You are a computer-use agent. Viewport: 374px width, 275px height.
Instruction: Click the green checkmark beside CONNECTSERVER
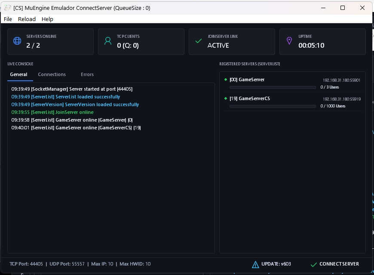(314, 265)
